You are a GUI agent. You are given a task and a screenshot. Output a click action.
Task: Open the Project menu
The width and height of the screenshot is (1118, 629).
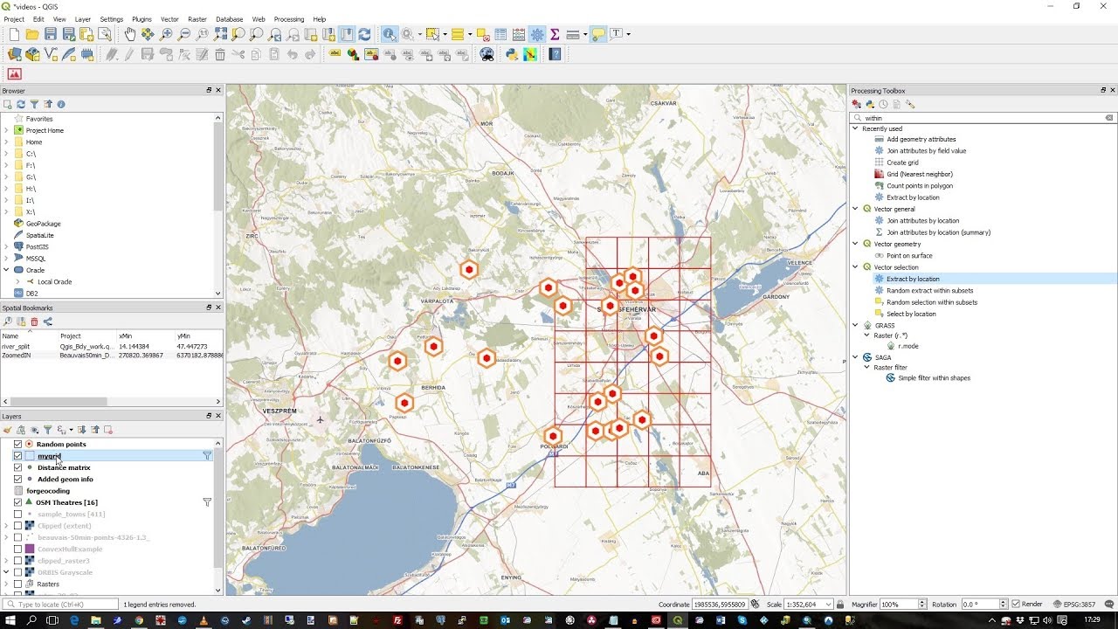(x=14, y=18)
